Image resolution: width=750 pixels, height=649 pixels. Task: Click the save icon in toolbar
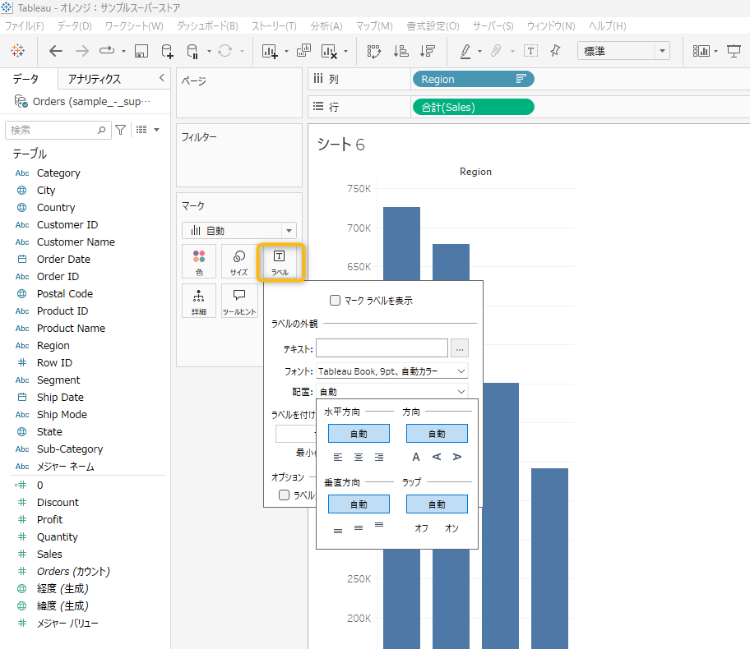click(141, 51)
